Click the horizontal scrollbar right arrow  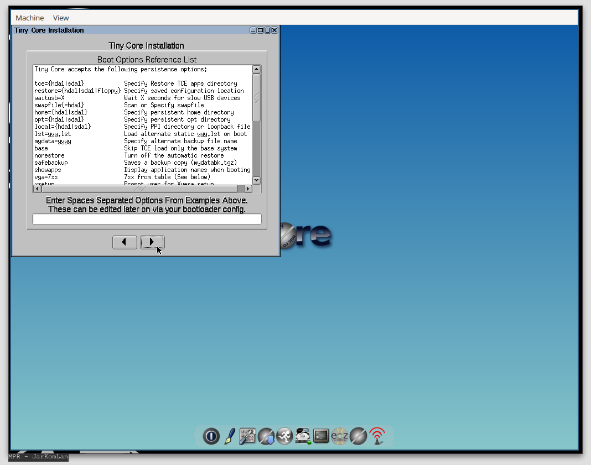(x=247, y=188)
